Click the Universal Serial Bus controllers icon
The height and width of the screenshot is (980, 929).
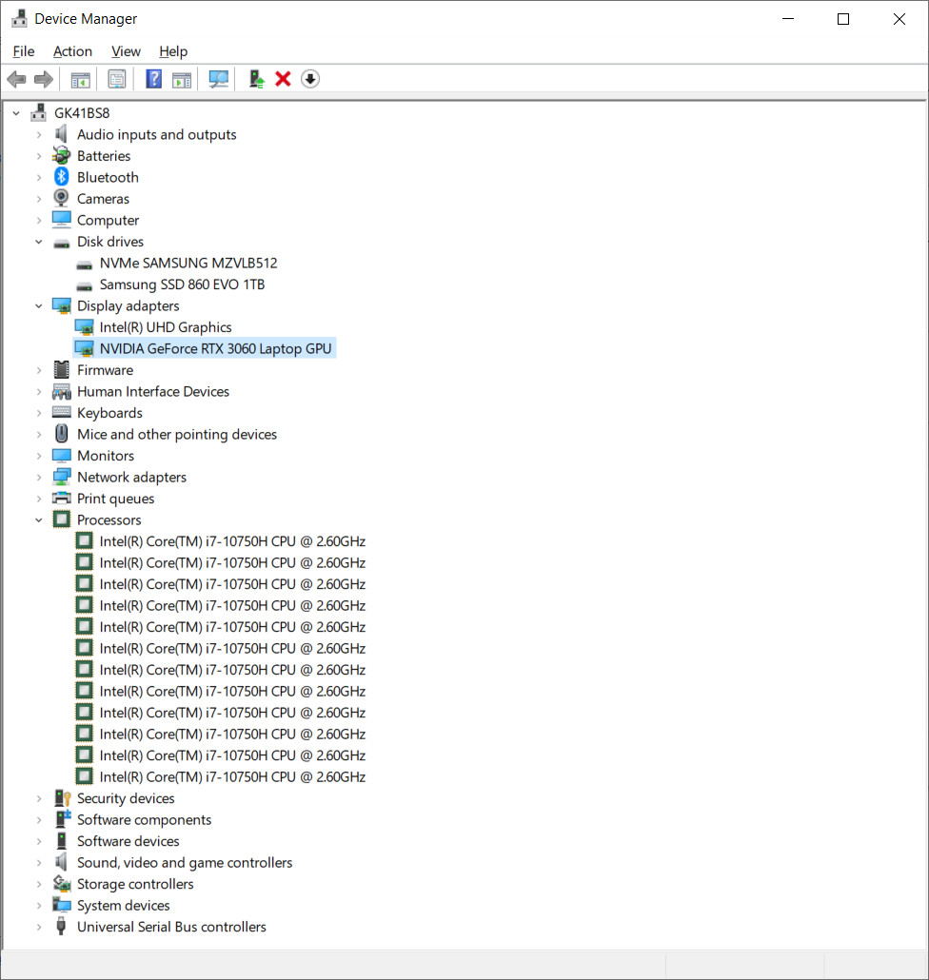tap(61, 927)
